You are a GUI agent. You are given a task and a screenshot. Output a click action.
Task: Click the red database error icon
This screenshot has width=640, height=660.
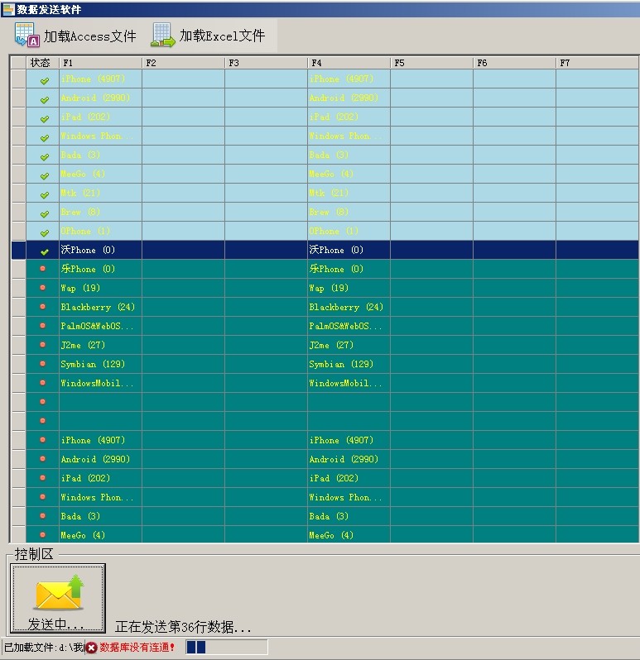(x=91, y=648)
